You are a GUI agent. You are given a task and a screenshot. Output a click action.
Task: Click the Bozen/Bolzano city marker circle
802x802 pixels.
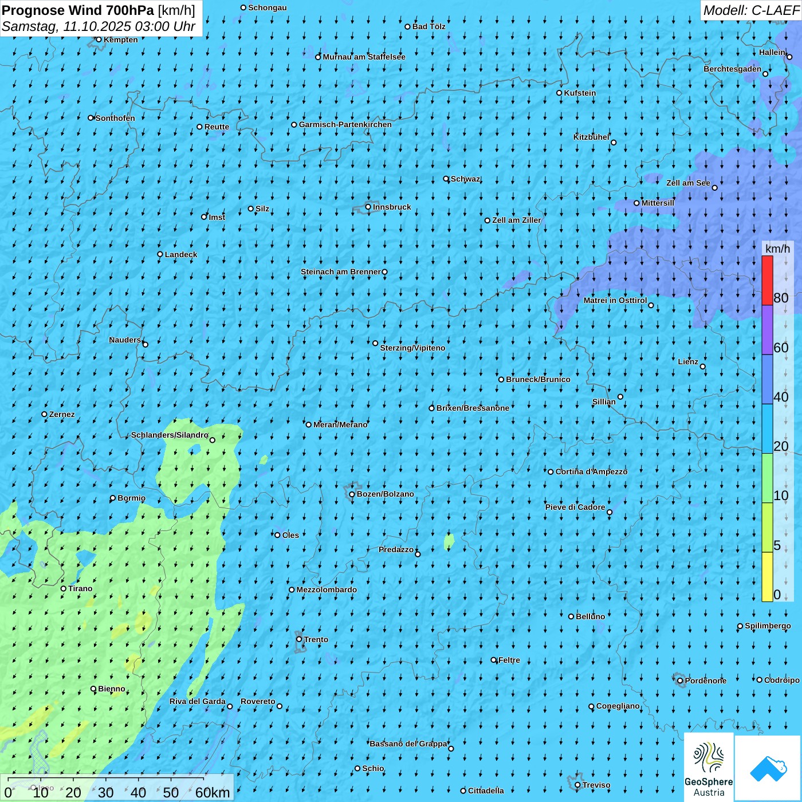click(x=352, y=494)
